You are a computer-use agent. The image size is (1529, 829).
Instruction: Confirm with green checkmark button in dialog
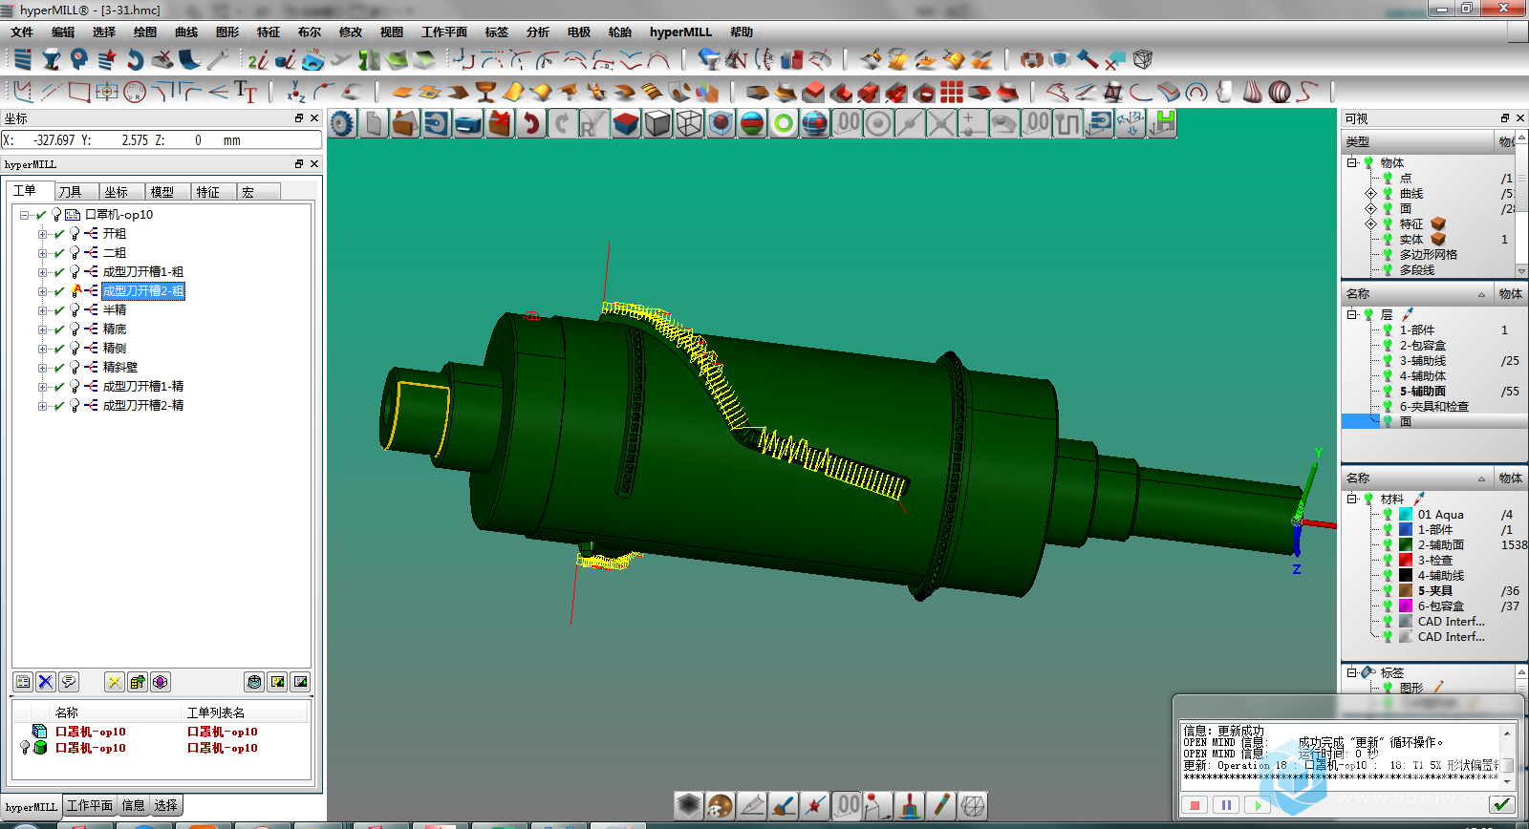tap(1502, 804)
